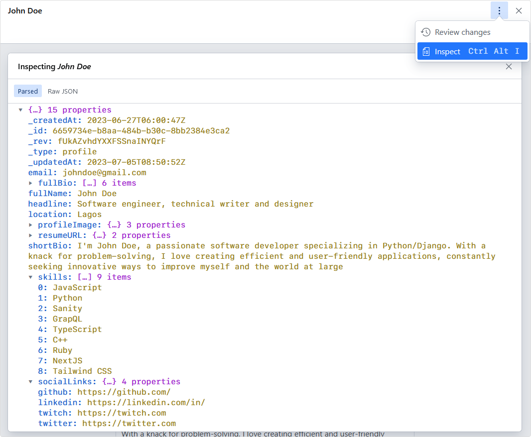Switch to the Raw JSON tab
The width and height of the screenshot is (531, 437).
(x=63, y=91)
